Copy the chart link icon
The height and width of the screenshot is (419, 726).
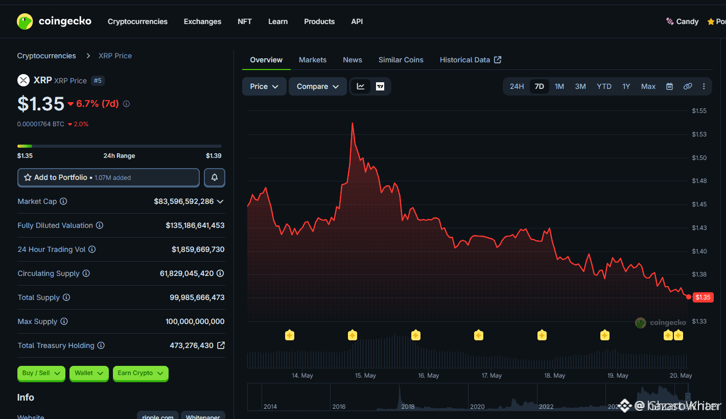688,86
